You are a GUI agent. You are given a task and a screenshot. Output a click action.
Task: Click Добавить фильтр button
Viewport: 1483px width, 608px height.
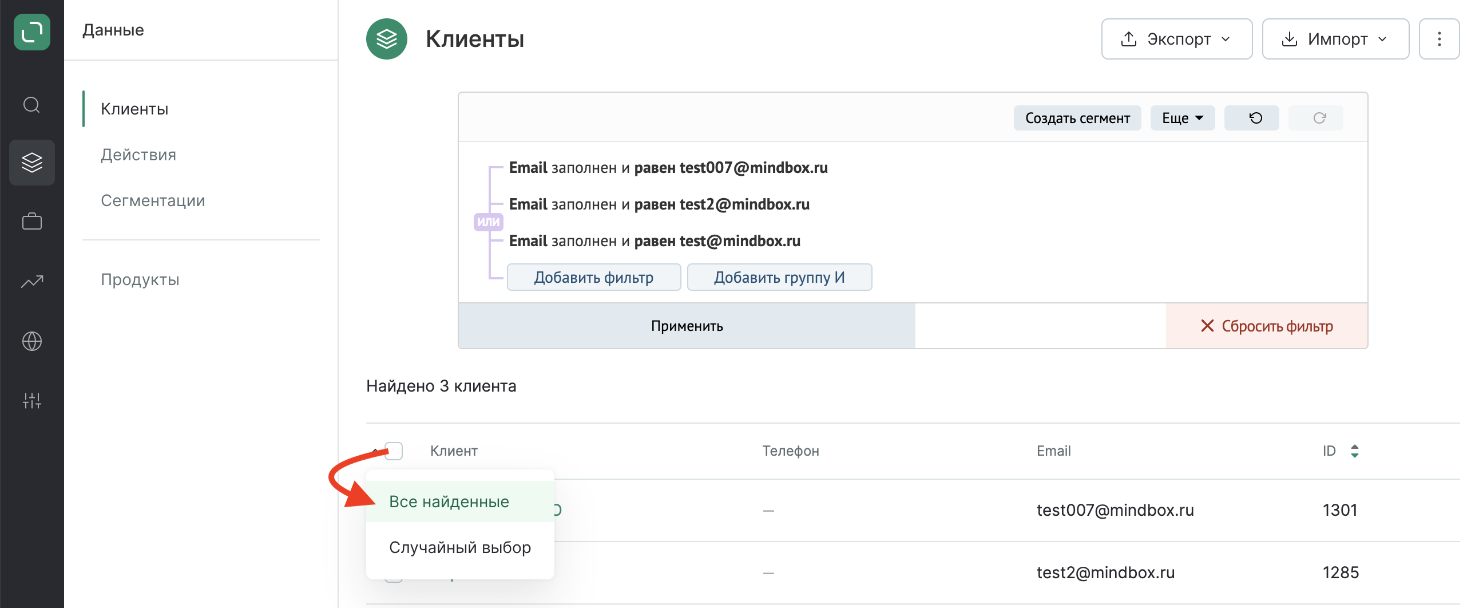click(593, 277)
